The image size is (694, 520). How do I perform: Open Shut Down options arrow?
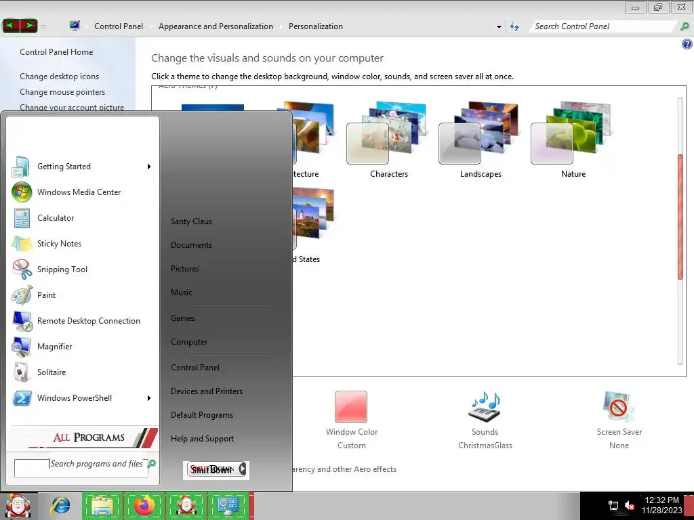(242, 469)
